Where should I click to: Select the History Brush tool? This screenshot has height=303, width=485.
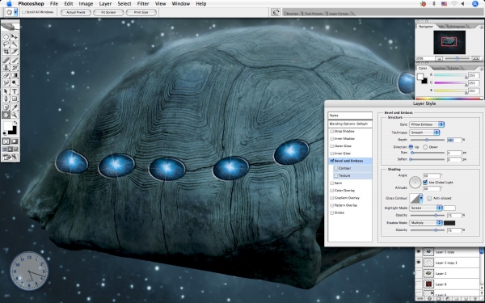click(15, 68)
